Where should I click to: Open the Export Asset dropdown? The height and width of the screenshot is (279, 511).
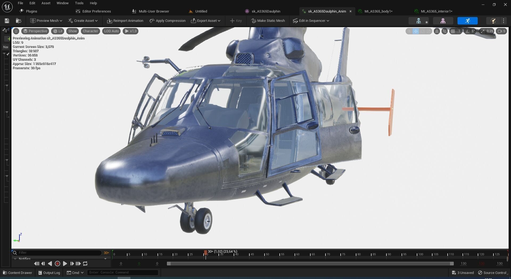(205, 21)
